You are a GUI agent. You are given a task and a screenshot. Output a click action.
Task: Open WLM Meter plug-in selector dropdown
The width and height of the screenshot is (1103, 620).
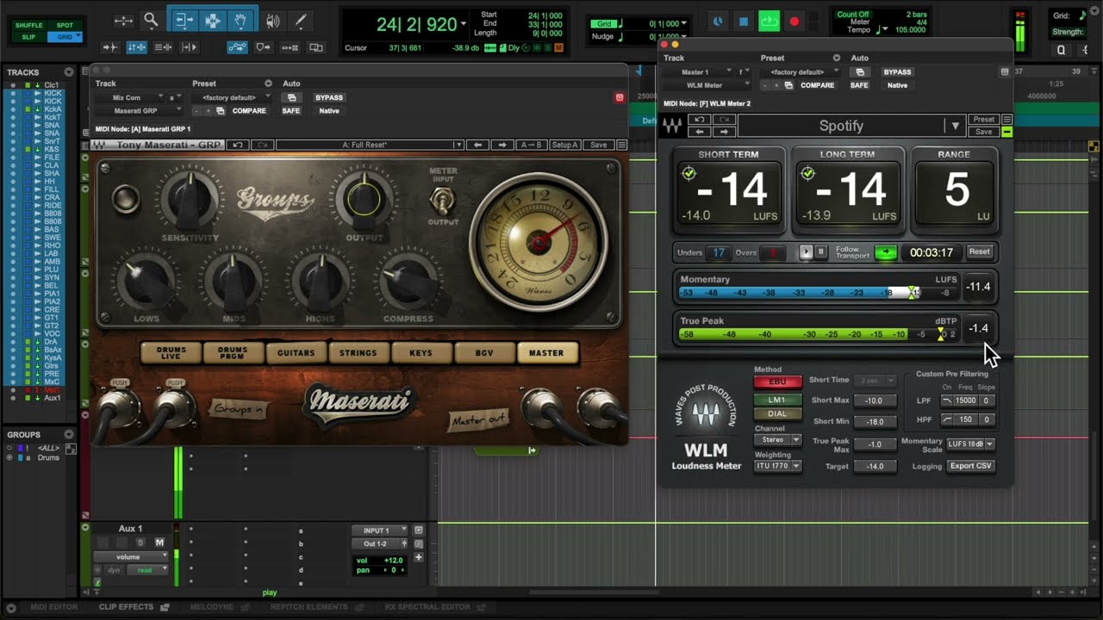[x=707, y=85]
